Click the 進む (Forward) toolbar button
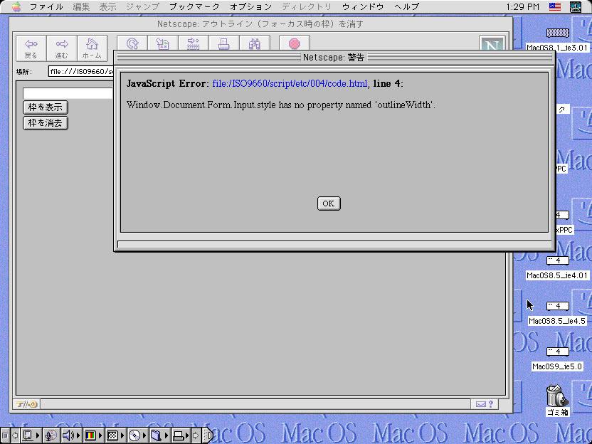The width and height of the screenshot is (592, 444). (x=62, y=48)
